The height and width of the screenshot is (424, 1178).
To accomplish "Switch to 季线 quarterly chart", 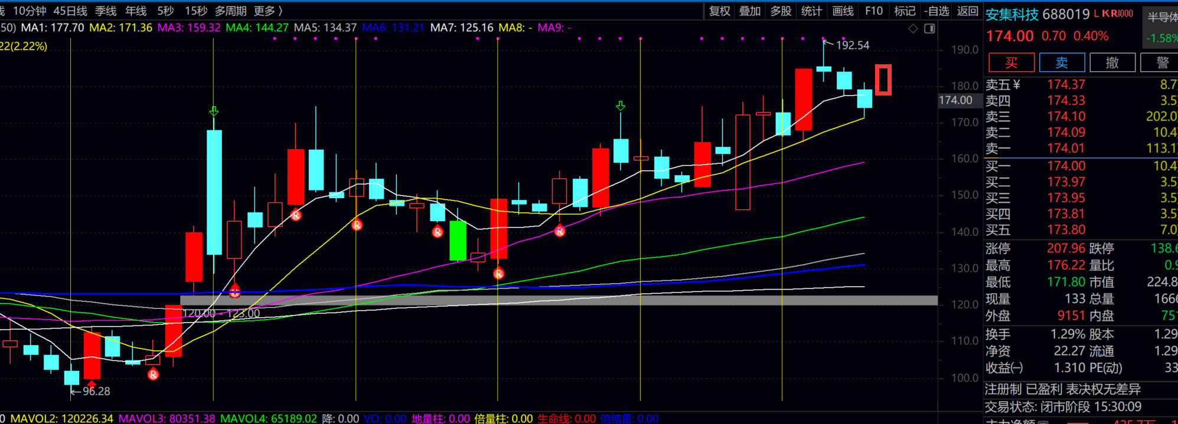I will [106, 11].
